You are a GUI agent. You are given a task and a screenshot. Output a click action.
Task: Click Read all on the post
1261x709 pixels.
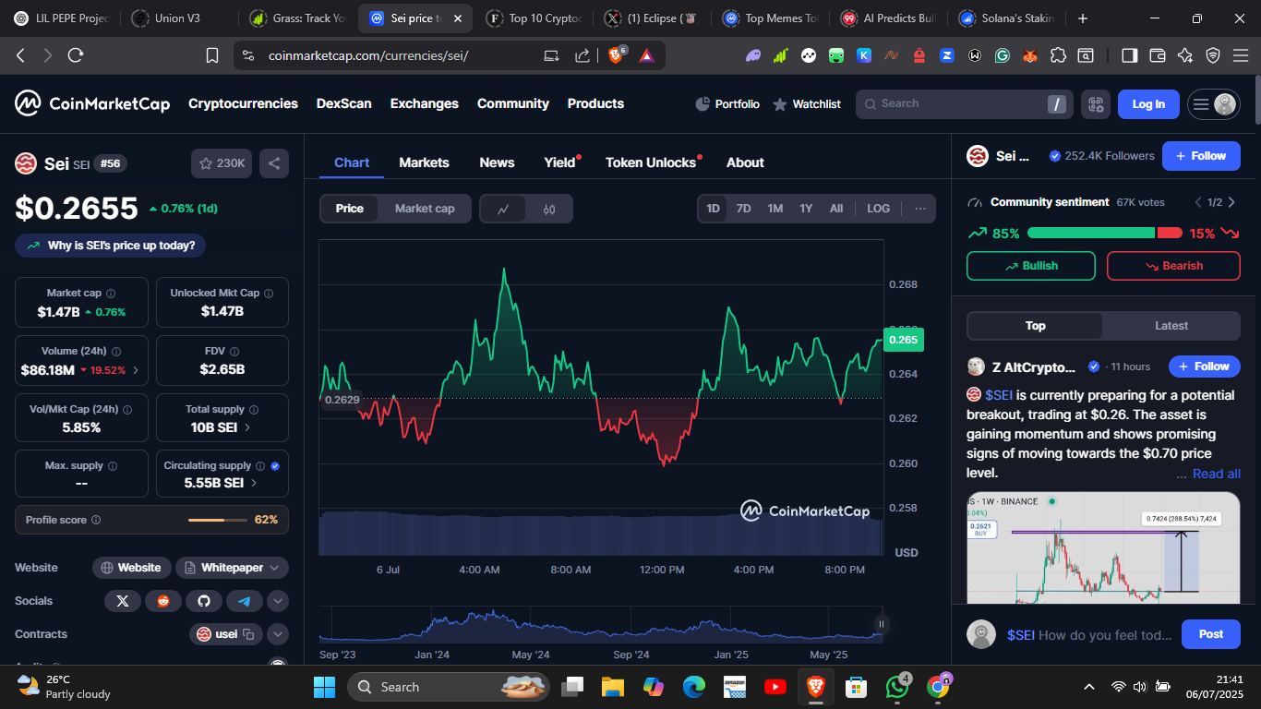click(1217, 474)
